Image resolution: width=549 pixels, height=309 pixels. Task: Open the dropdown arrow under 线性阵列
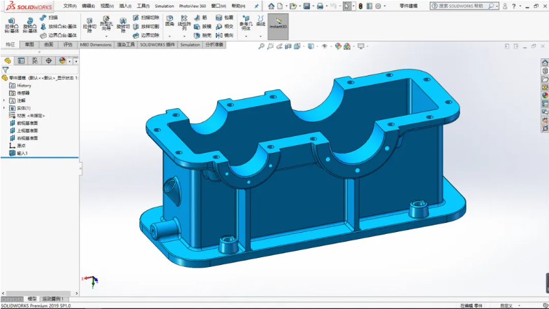(184, 36)
